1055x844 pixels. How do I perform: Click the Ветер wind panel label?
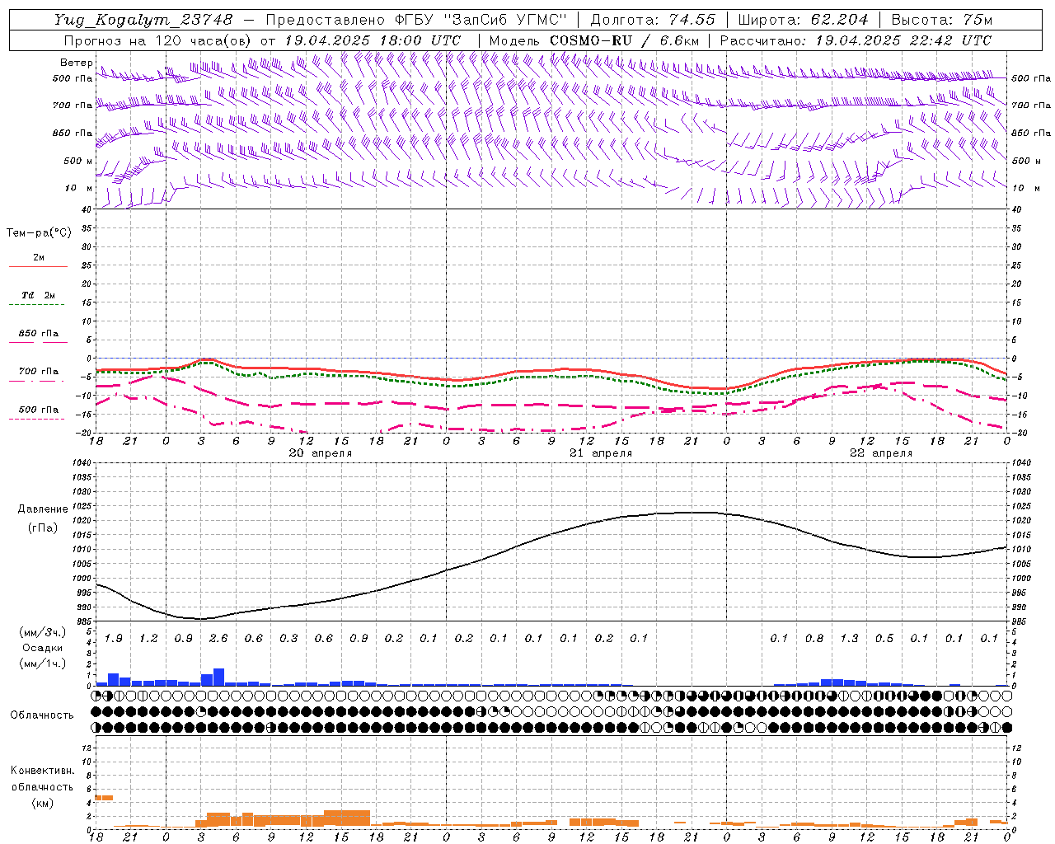coord(77,63)
